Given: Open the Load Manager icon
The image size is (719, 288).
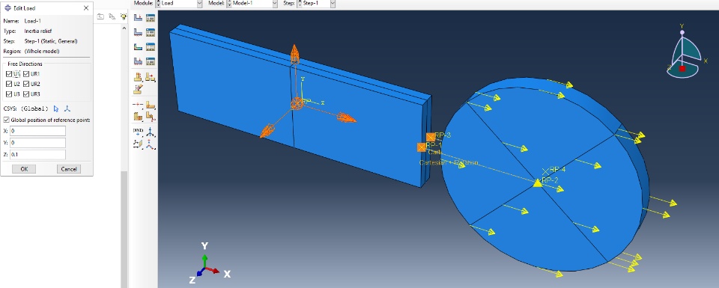Looking at the screenshot, I should [x=151, y=18].
